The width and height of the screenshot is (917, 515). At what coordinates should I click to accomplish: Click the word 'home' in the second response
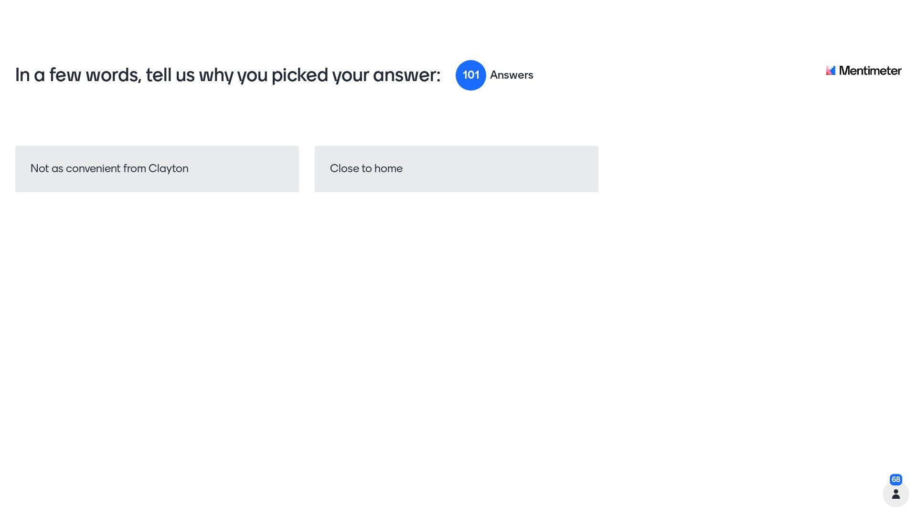[x=388, y=169]
